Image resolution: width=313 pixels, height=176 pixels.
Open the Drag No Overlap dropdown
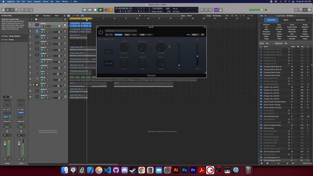[x=217, y=16]
